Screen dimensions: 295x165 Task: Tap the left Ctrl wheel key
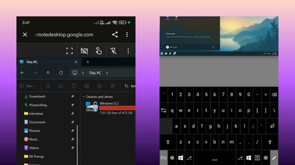pyautogui.click(x=172, y=158)
